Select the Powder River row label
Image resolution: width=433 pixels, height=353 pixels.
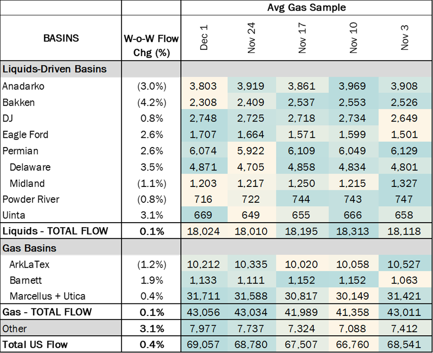[31, 199]
